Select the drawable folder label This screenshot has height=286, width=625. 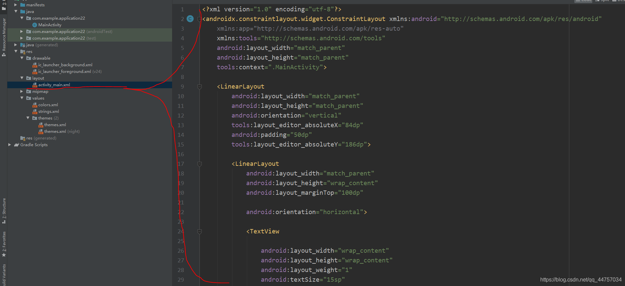point(41,58)
